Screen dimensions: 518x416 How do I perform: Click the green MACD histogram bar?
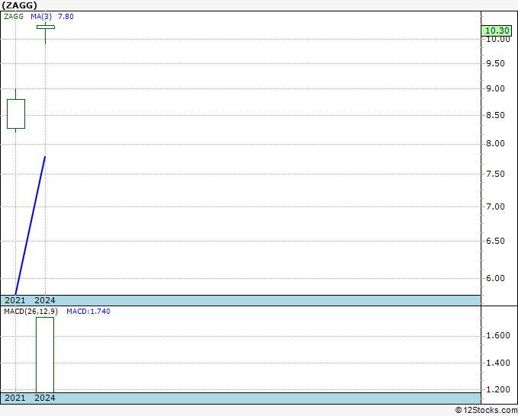[45, 354]
